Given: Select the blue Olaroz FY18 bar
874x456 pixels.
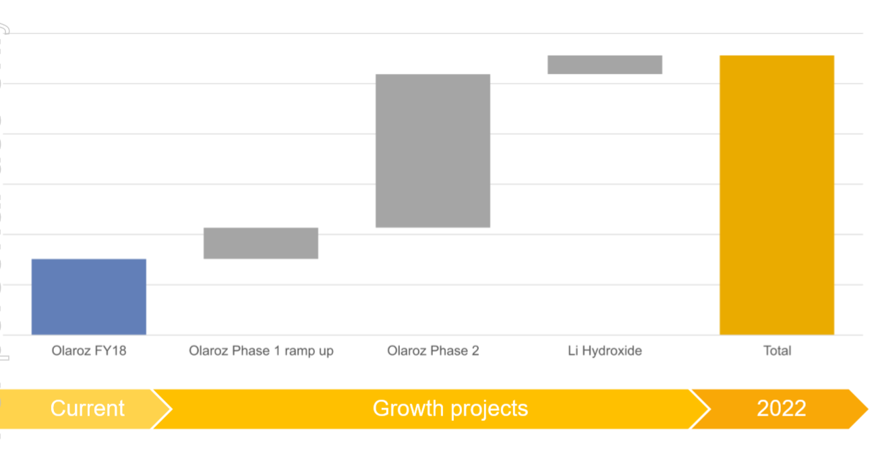Looking at the screenshot, I should tap(89, 296).
